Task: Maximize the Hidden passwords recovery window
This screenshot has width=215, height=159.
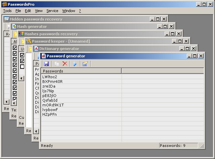Action: tap(158, 19)
